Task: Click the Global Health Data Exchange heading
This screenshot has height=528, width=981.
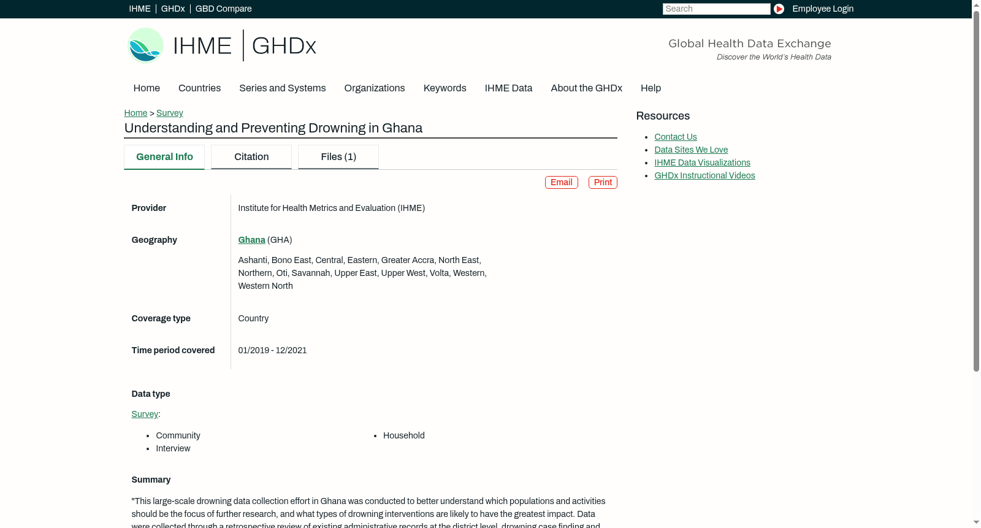Action: pos(749,44)
